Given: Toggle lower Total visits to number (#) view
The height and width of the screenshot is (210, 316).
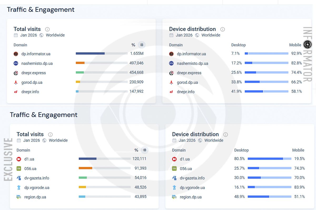Looking at the screenshot, I should pos(145,150).
